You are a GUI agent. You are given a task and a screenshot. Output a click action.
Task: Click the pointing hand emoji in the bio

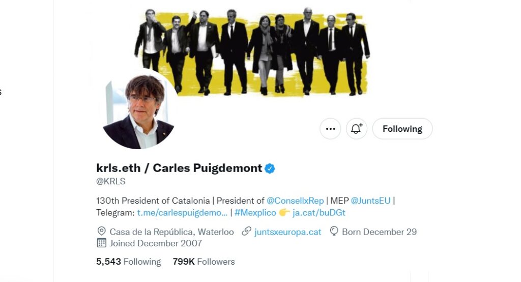click(x=284, y=212)
